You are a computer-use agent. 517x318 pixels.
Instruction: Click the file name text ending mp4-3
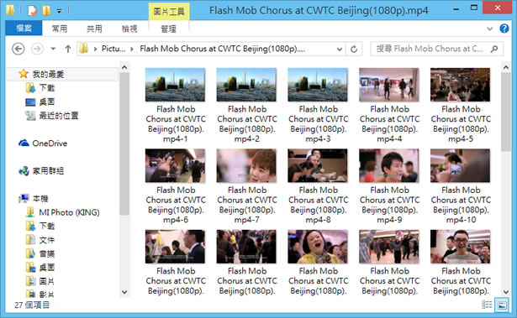pyautogui.click(x=318, y=124)
